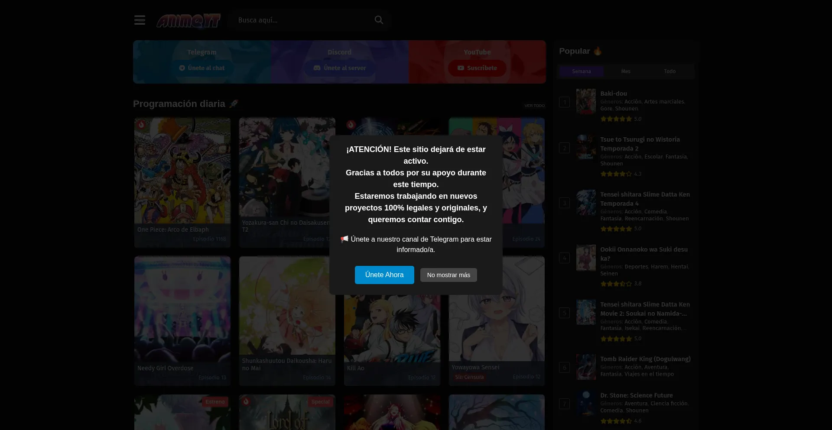Screen dimensions: 832x430
Task: Open Shunkashuutou Daikousha: Haru no Mai card
Action: [287, 321]
